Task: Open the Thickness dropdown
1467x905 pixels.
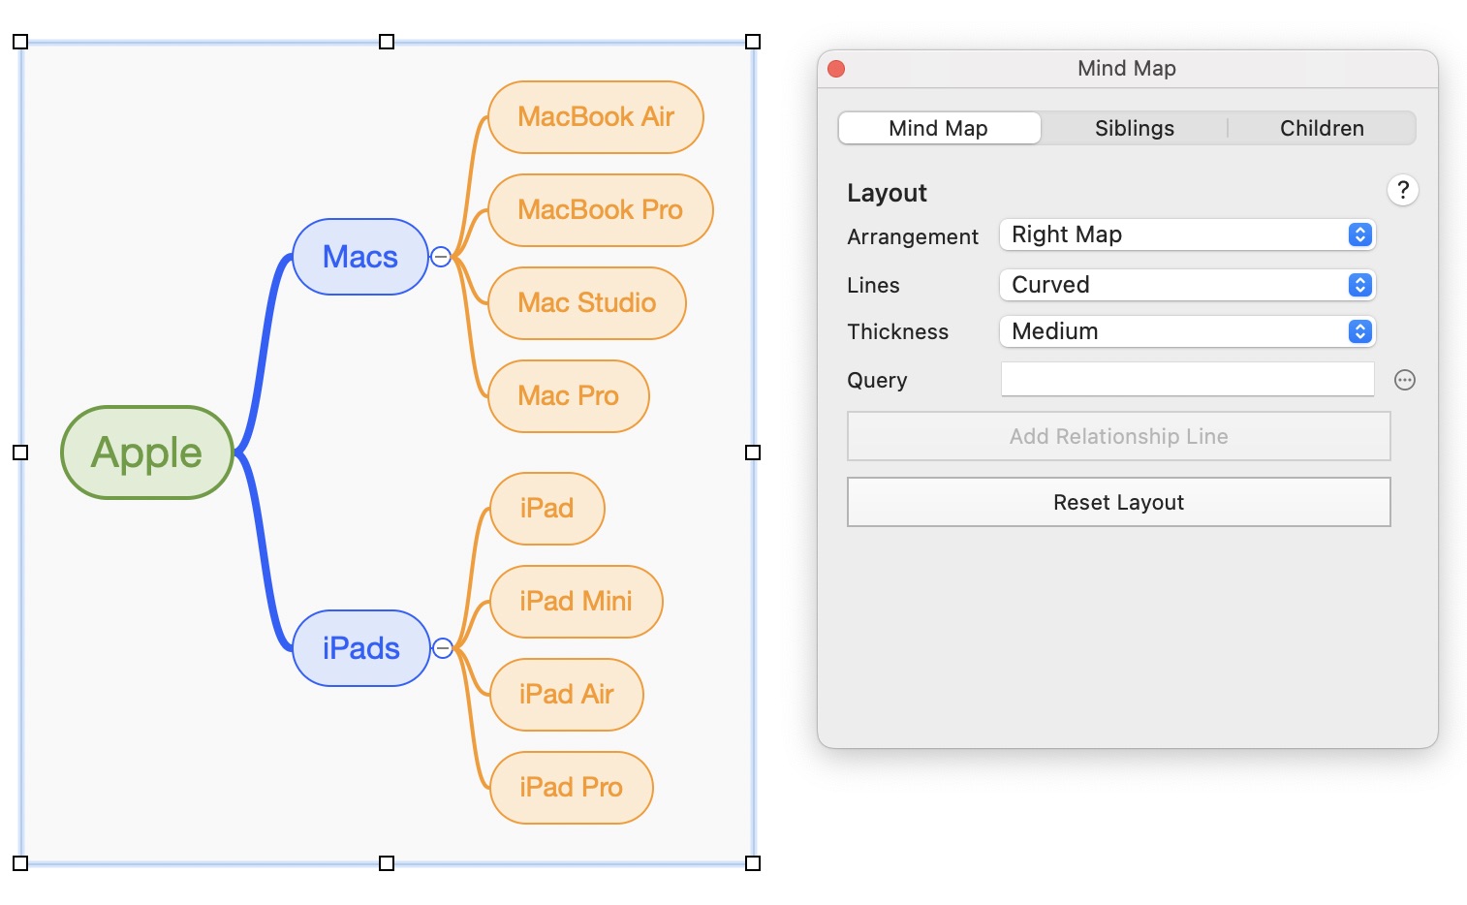Action: click(x=1187, y=331)
